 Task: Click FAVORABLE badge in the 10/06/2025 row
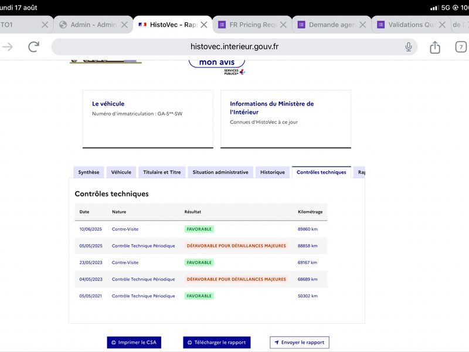click(x=199, y=229)
